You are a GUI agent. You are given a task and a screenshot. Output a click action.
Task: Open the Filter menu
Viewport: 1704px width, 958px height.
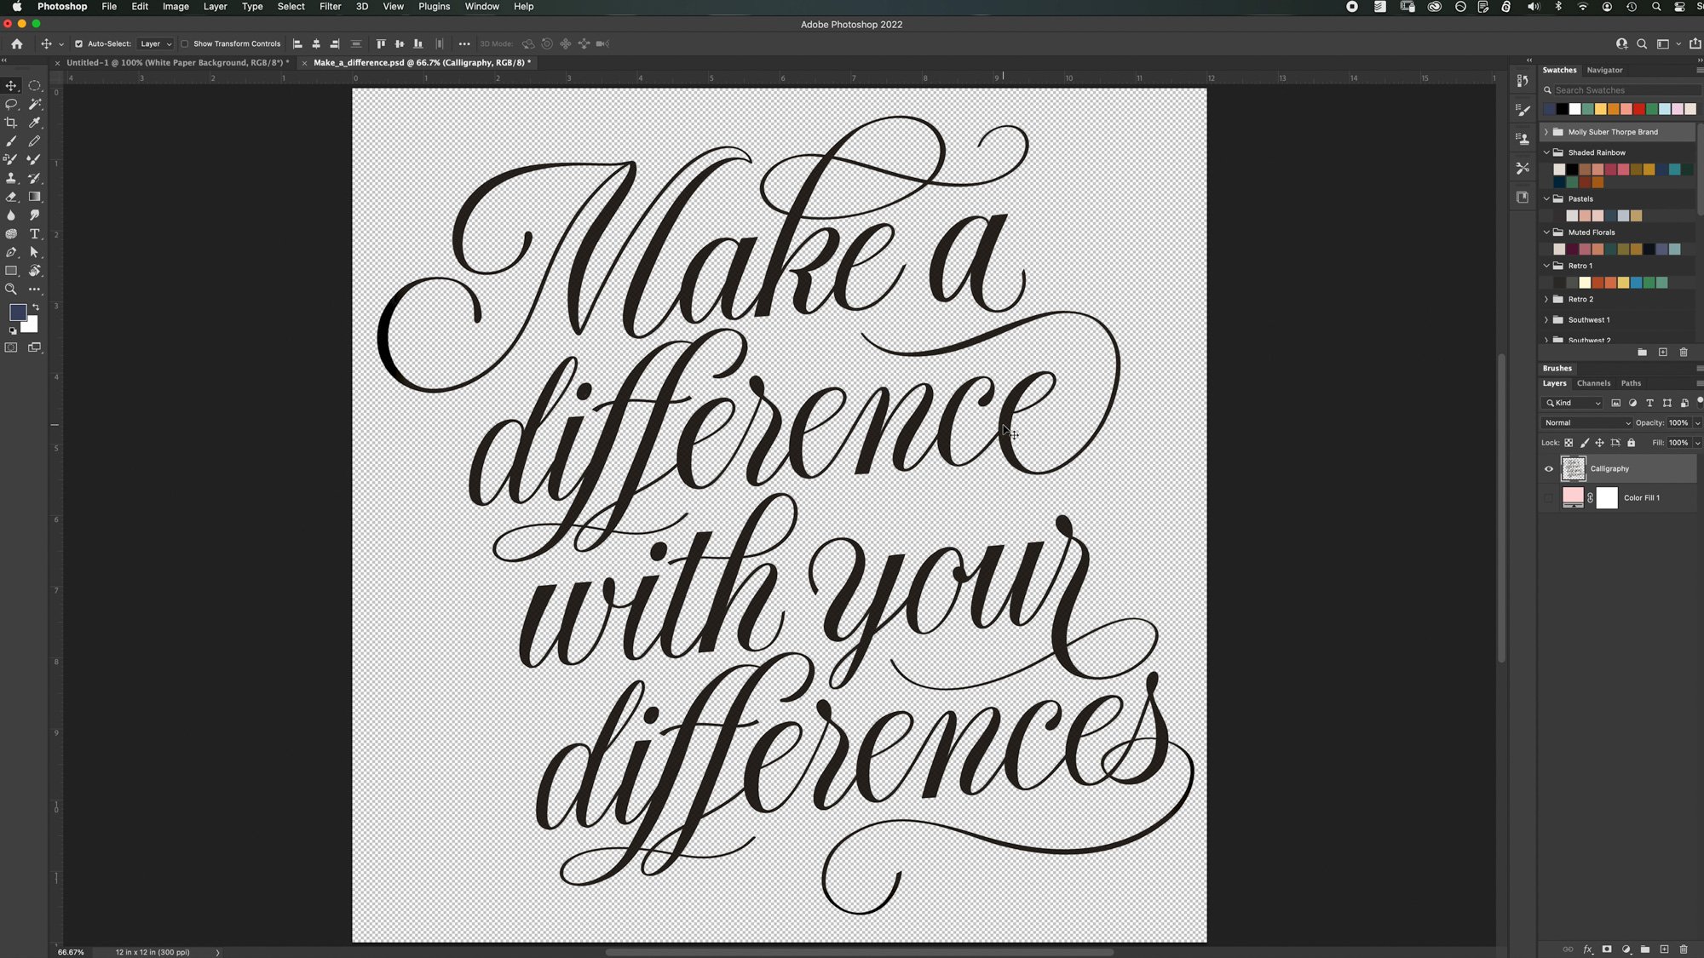point(330,7)
